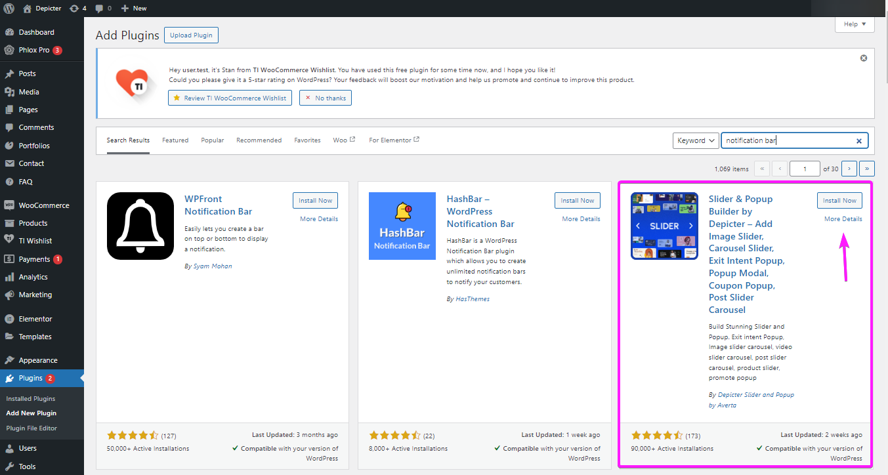888x475 pixels.
Task: Click WPFront bell plugin thumbnail
Action: tap(140, 226)
